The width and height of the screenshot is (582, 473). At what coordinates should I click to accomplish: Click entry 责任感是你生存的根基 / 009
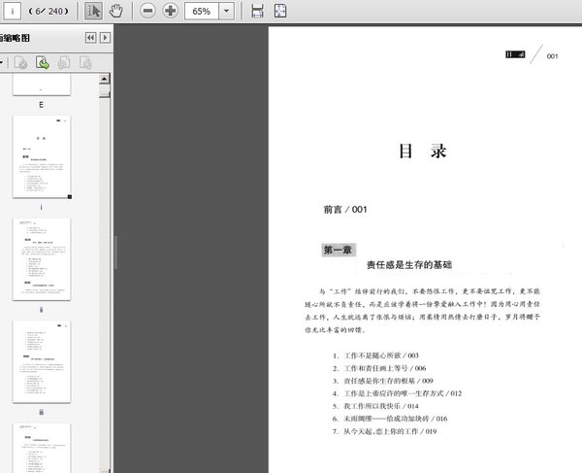click(x=383, y=381)
